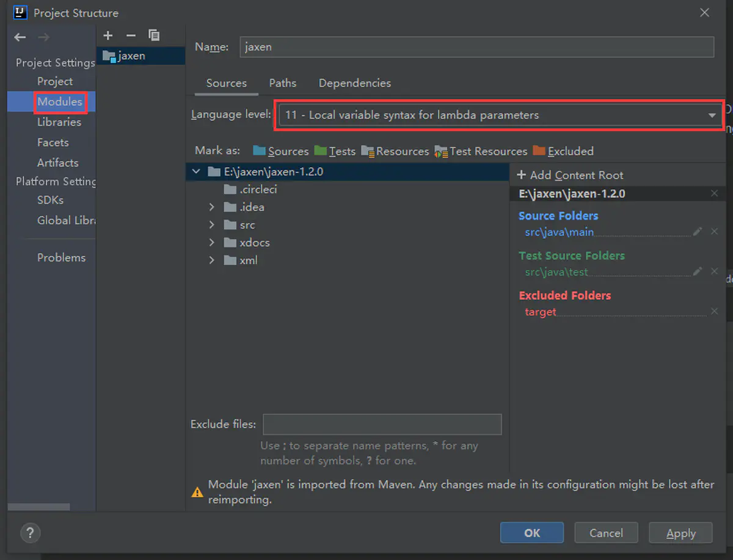Mark folder as Tests
Viewport: 733px width, 560px height.
pyautogui.click(x=335, y=151)
